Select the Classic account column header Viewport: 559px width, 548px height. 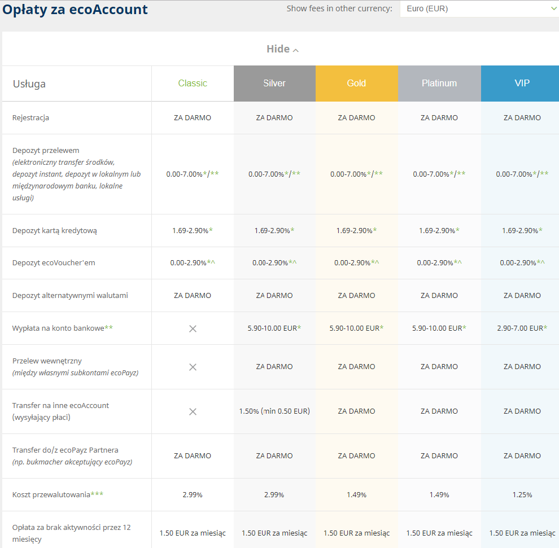point(193,84)
